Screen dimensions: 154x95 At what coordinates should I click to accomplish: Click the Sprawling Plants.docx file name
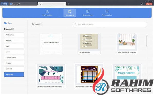click(49, 87)
